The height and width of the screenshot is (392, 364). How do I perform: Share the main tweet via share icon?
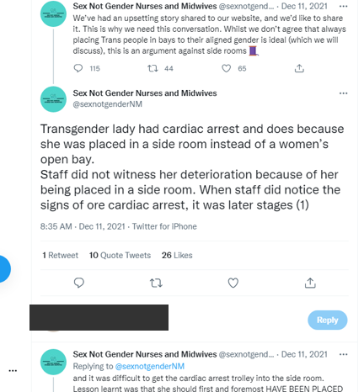click(x=310, y=283)
